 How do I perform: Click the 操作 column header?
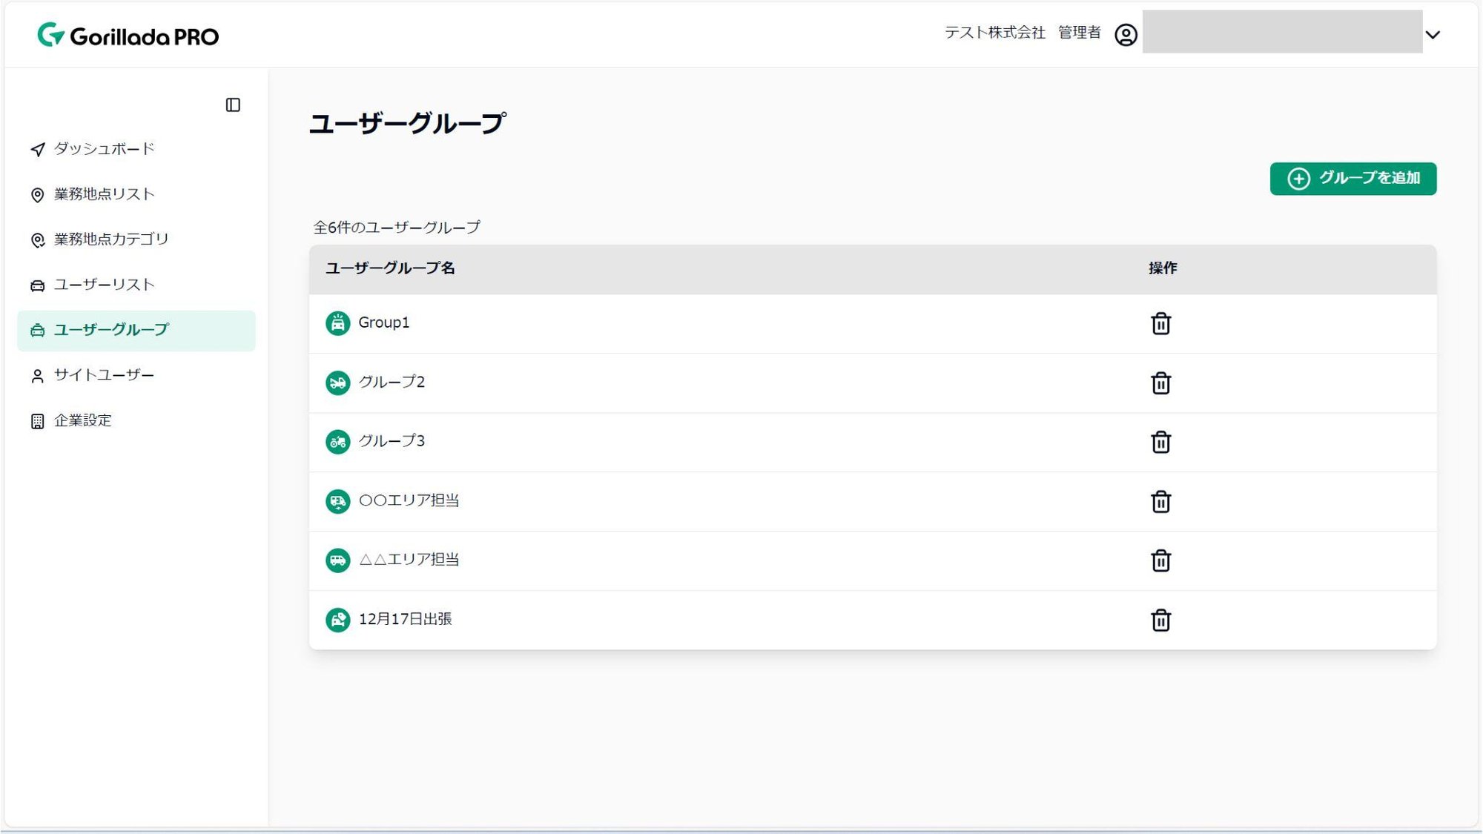[1163, 268]
